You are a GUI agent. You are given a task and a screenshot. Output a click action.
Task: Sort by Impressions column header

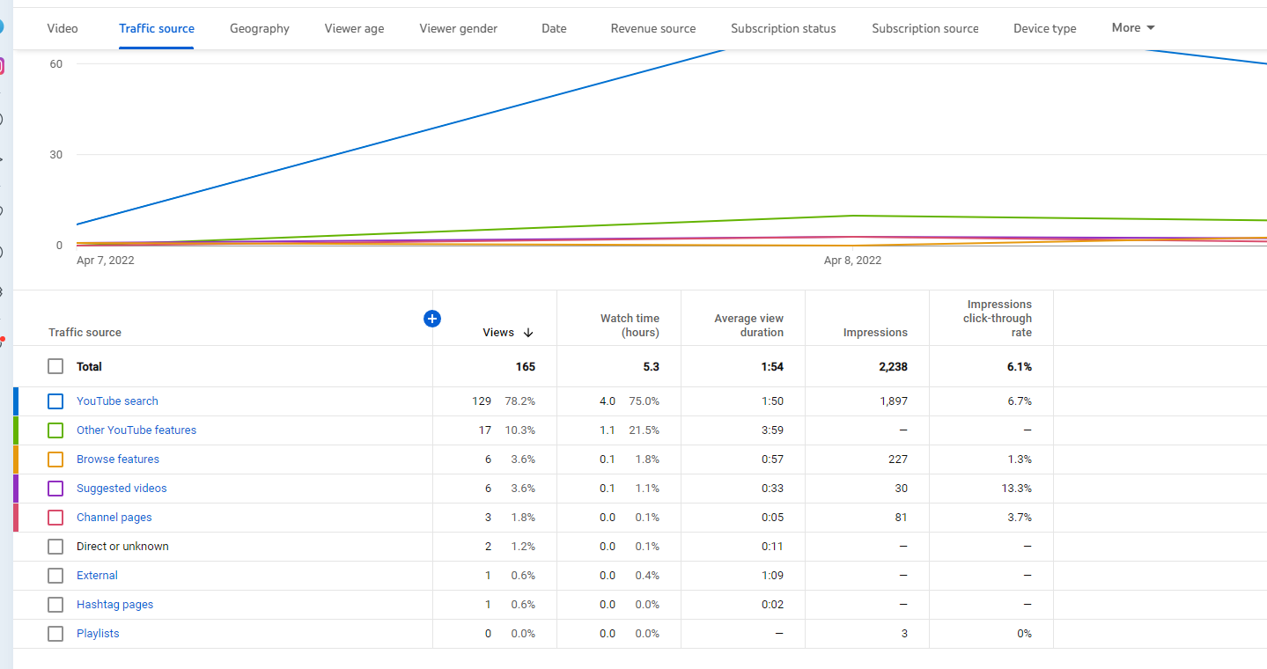(x=875, y=333)
